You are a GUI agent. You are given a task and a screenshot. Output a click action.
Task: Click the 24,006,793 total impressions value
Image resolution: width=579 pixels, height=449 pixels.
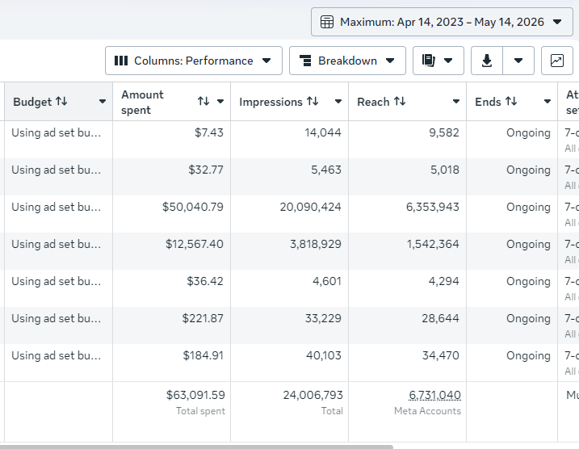(313, 396)
